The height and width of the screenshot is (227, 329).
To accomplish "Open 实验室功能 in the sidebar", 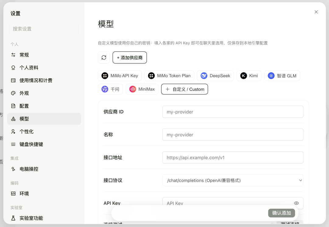I will coord(44,218).
